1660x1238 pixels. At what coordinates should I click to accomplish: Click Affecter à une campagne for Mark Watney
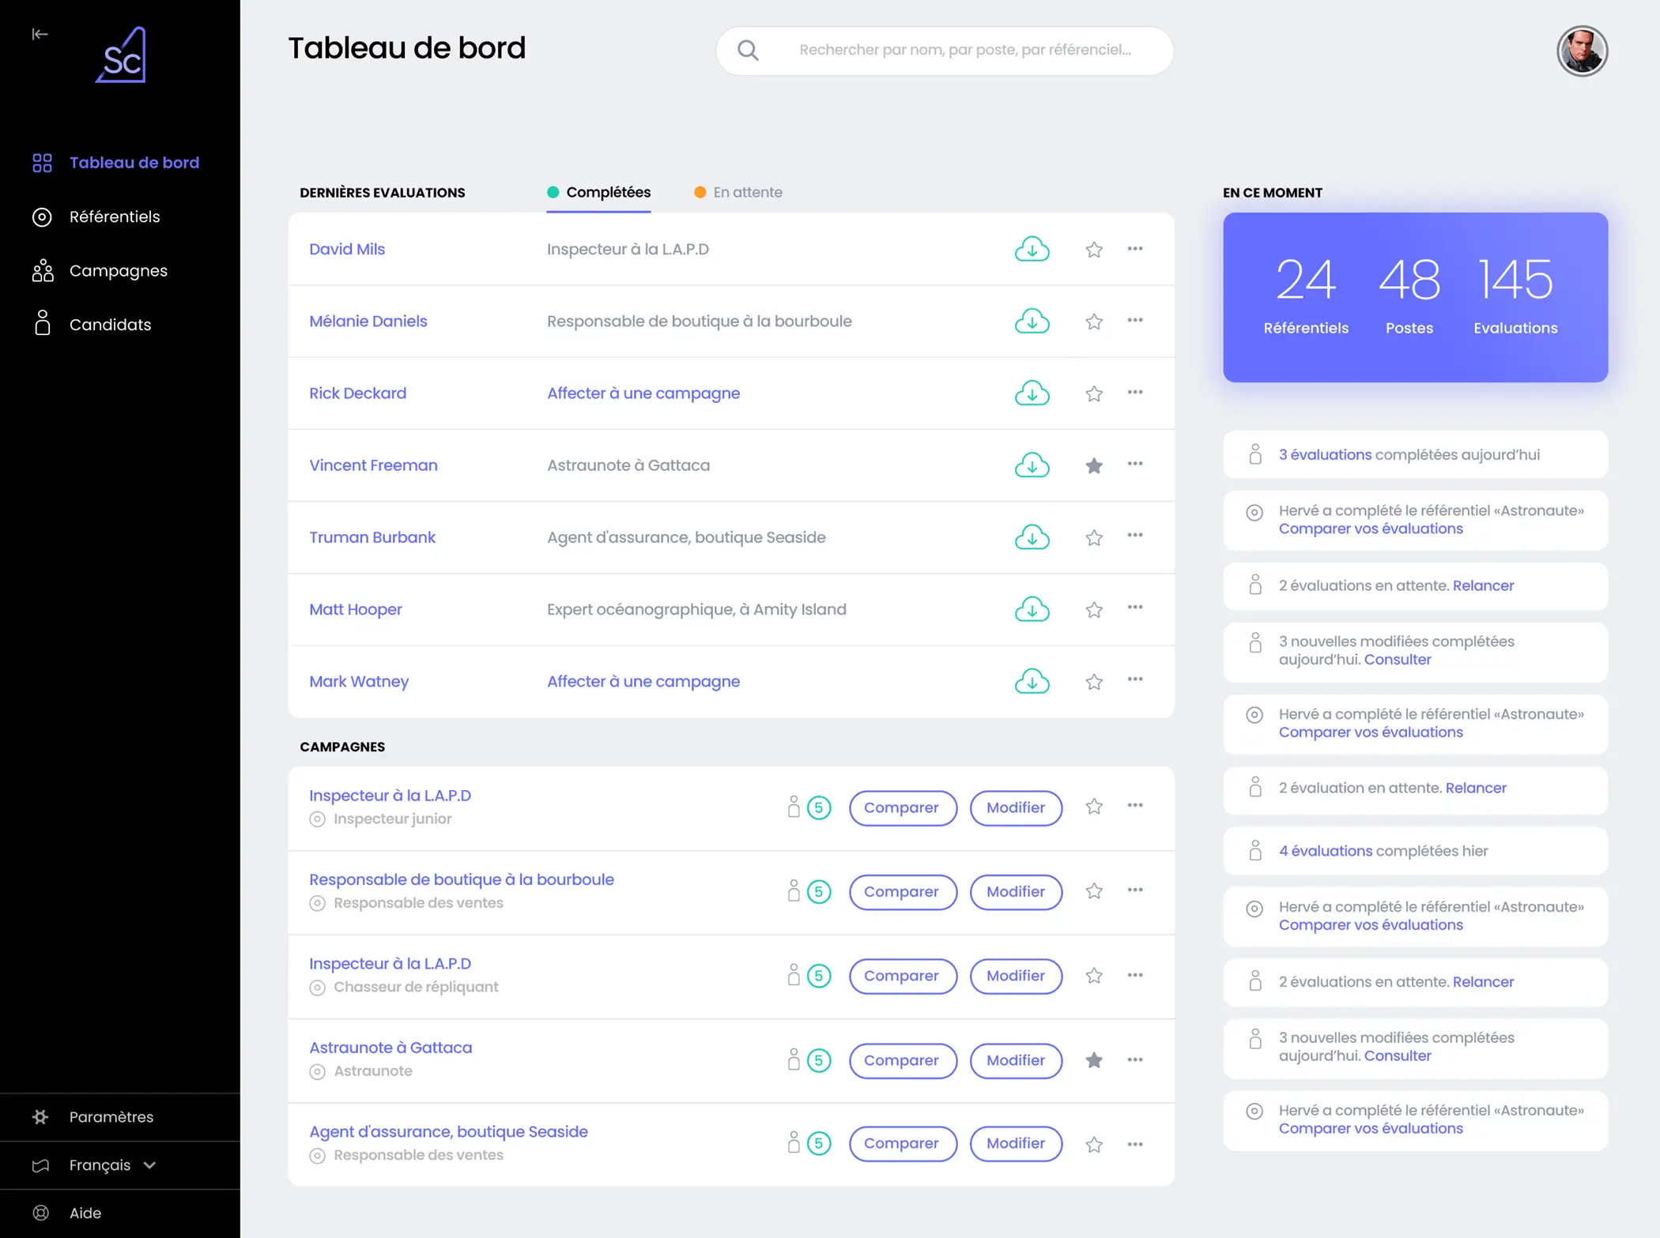643,681
